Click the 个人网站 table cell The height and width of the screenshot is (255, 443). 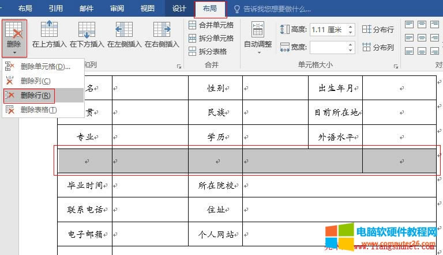(x=216, y=234)
